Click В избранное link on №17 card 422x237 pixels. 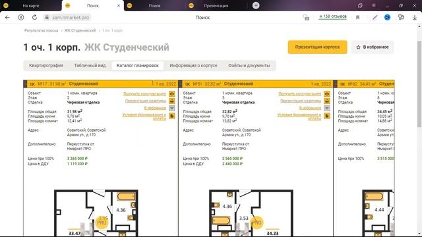(x=155, y=108)
